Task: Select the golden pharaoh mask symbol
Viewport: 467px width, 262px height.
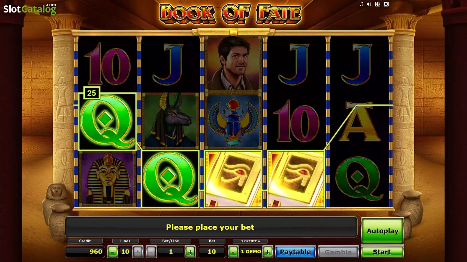Action: tap(107, 179)
